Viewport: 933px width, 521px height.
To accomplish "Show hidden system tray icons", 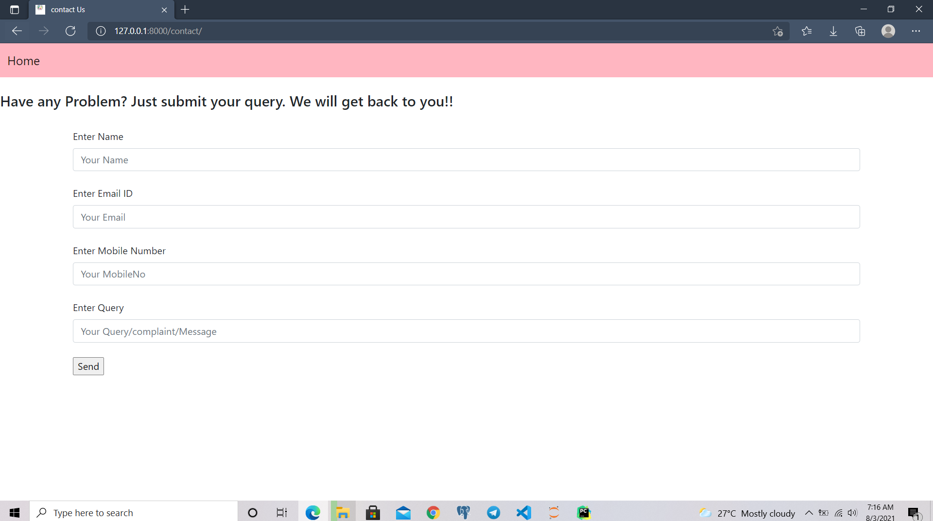I will tap(809, 512).
